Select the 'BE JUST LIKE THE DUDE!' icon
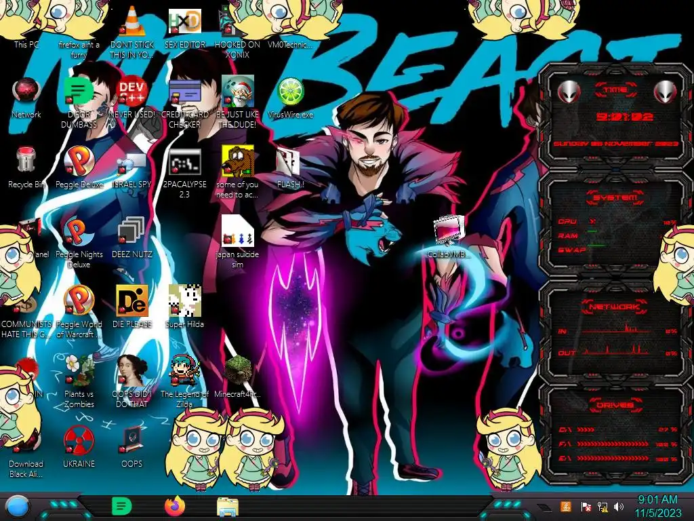The image size is (694, 521). point(237,103)
